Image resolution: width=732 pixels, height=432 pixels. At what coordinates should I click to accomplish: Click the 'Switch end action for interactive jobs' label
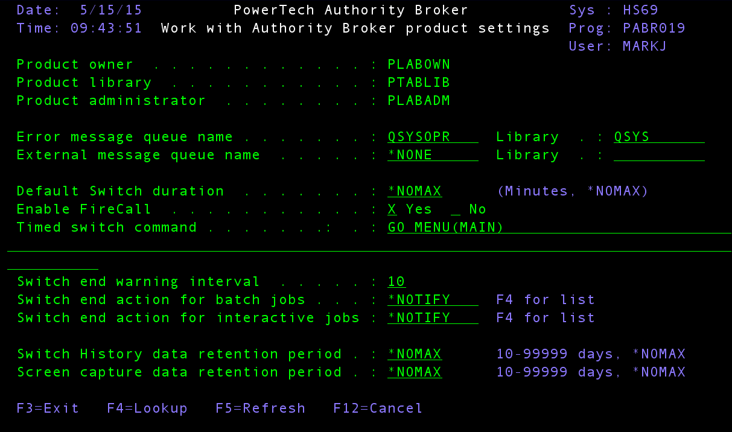pyautogui.click(x=188, y=318)
